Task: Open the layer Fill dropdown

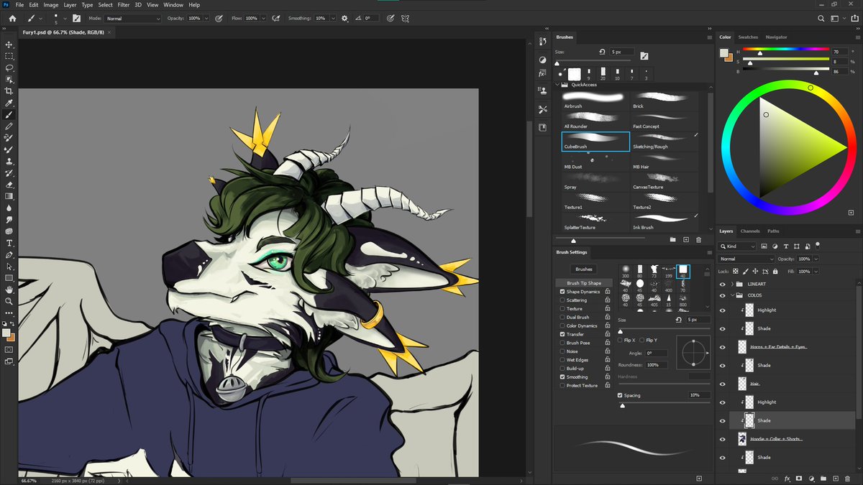Action: click(x=815, y=272)
